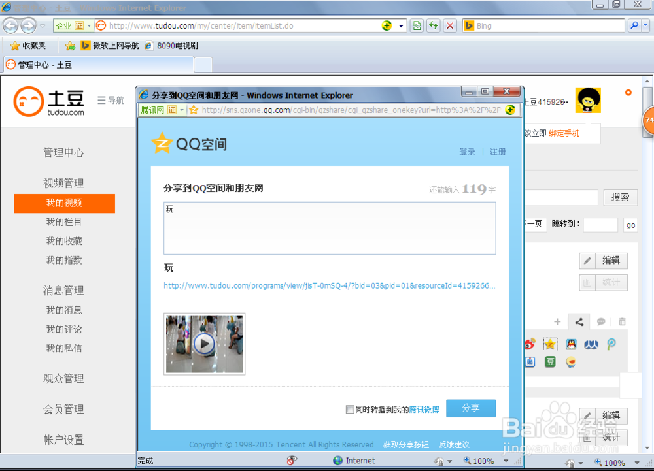This screenshot has height=471, width=654.
Task: Click 注册 link in QQ空间 header
Action: [498, 152]
